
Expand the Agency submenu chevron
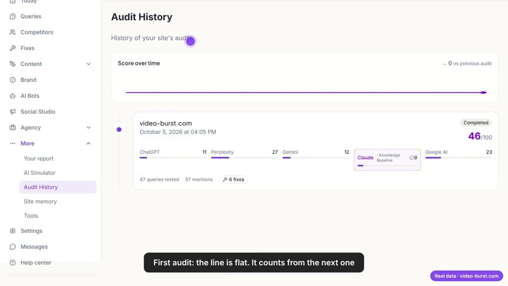89,128
